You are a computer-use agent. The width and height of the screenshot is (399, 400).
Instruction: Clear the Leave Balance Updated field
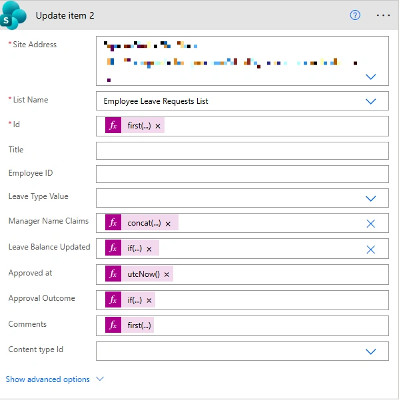click(x=370, y=249)
